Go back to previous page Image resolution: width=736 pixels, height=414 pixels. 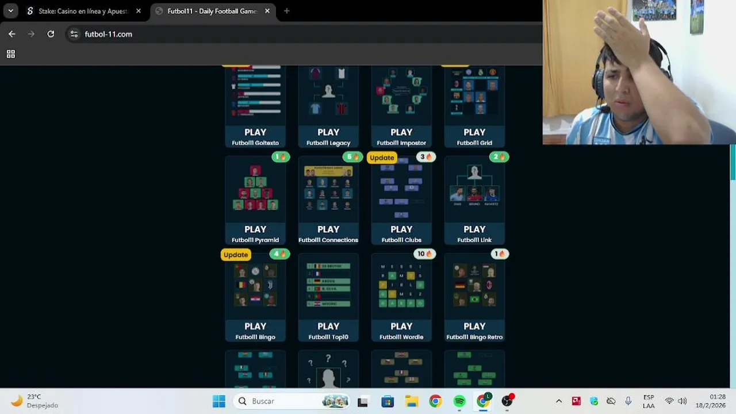(x=11, y=34)
